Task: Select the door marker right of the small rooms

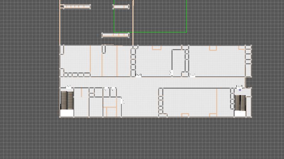Action: (123, 101)
